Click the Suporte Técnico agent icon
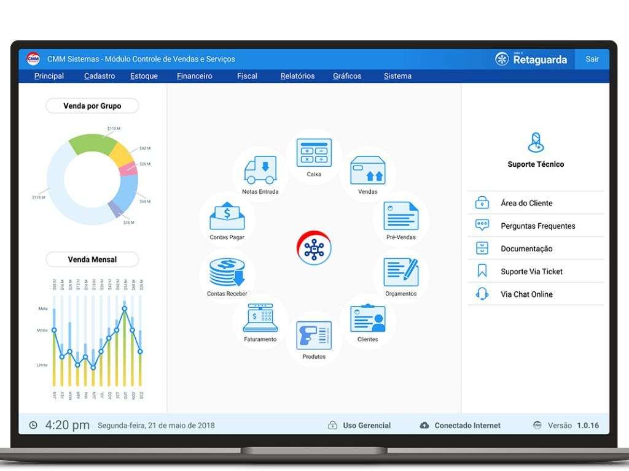629x471 pixels. (x=535, y=142)
